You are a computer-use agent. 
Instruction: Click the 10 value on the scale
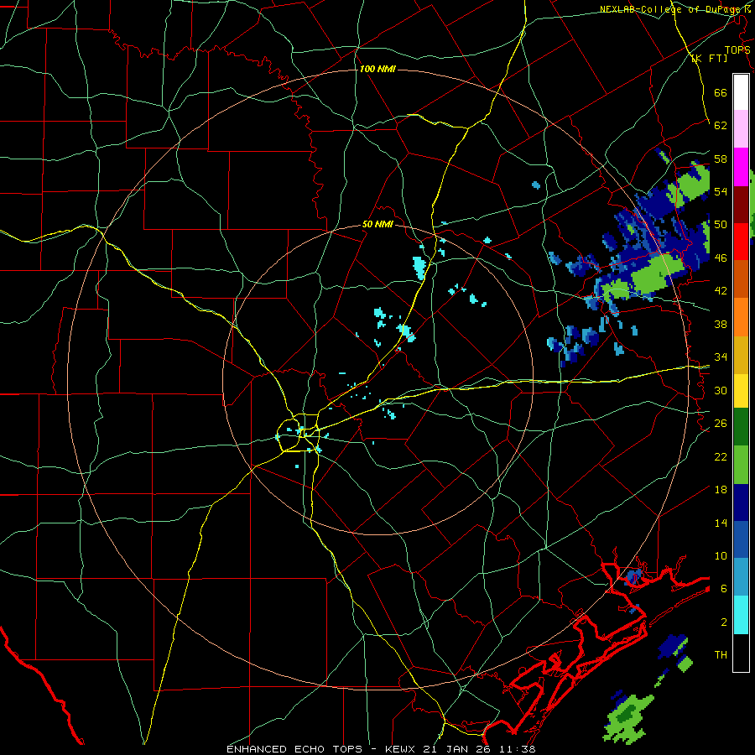[721, 555]
